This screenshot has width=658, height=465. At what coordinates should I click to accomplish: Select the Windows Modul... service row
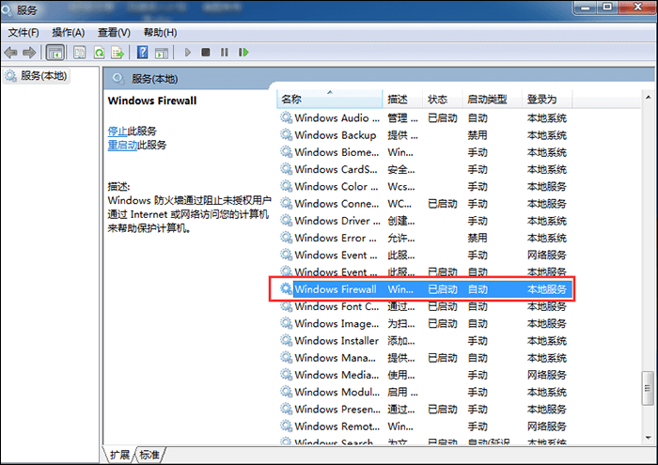click(x=425, y=392)
